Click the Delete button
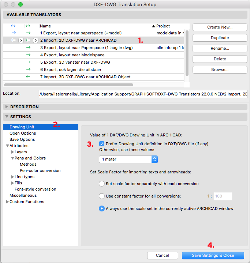250x263 pixels. point(220,59)
